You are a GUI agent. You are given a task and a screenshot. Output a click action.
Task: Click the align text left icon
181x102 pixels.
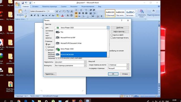(x=76, y=13)
